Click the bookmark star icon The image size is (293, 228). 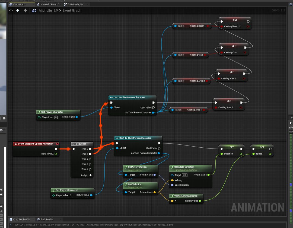pos(11,11)
